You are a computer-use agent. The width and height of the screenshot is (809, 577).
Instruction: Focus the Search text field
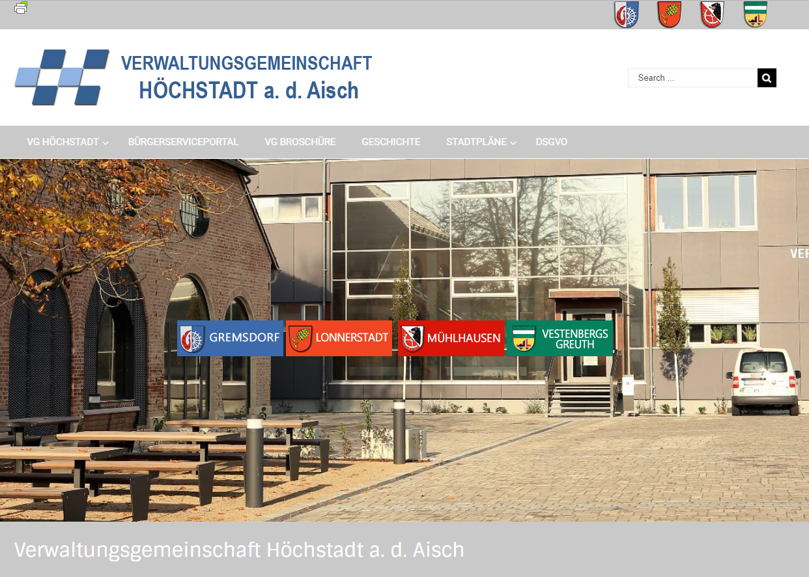(x=692, y=77)
